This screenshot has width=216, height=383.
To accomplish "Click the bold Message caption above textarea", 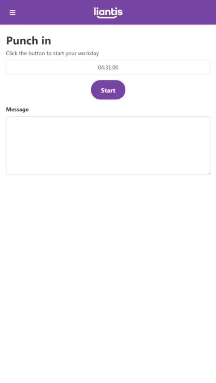I will coord(17,109).
